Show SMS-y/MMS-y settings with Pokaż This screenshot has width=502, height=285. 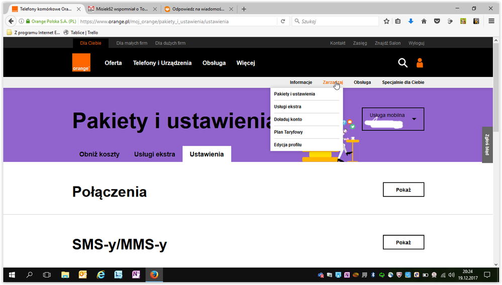point(404,242)
